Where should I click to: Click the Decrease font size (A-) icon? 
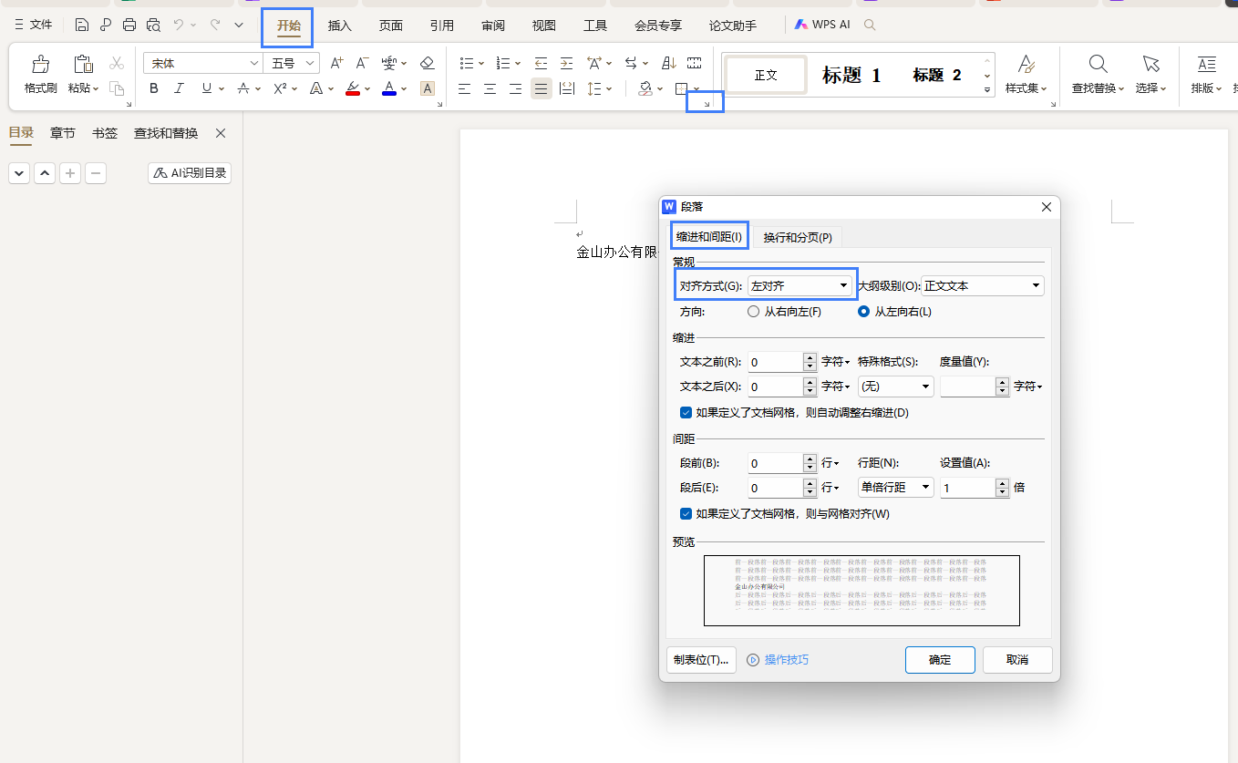pyautogui.click(x=362, y=63)
